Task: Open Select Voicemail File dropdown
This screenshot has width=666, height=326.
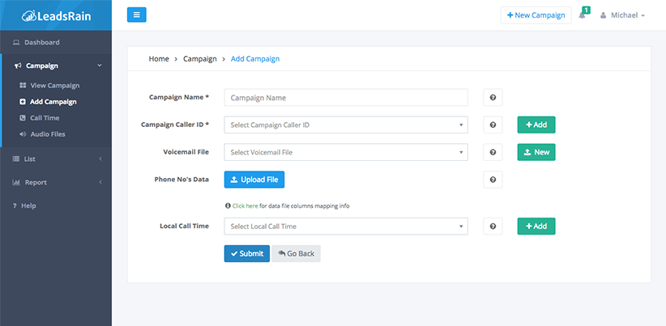Action: tap(346, 152)
